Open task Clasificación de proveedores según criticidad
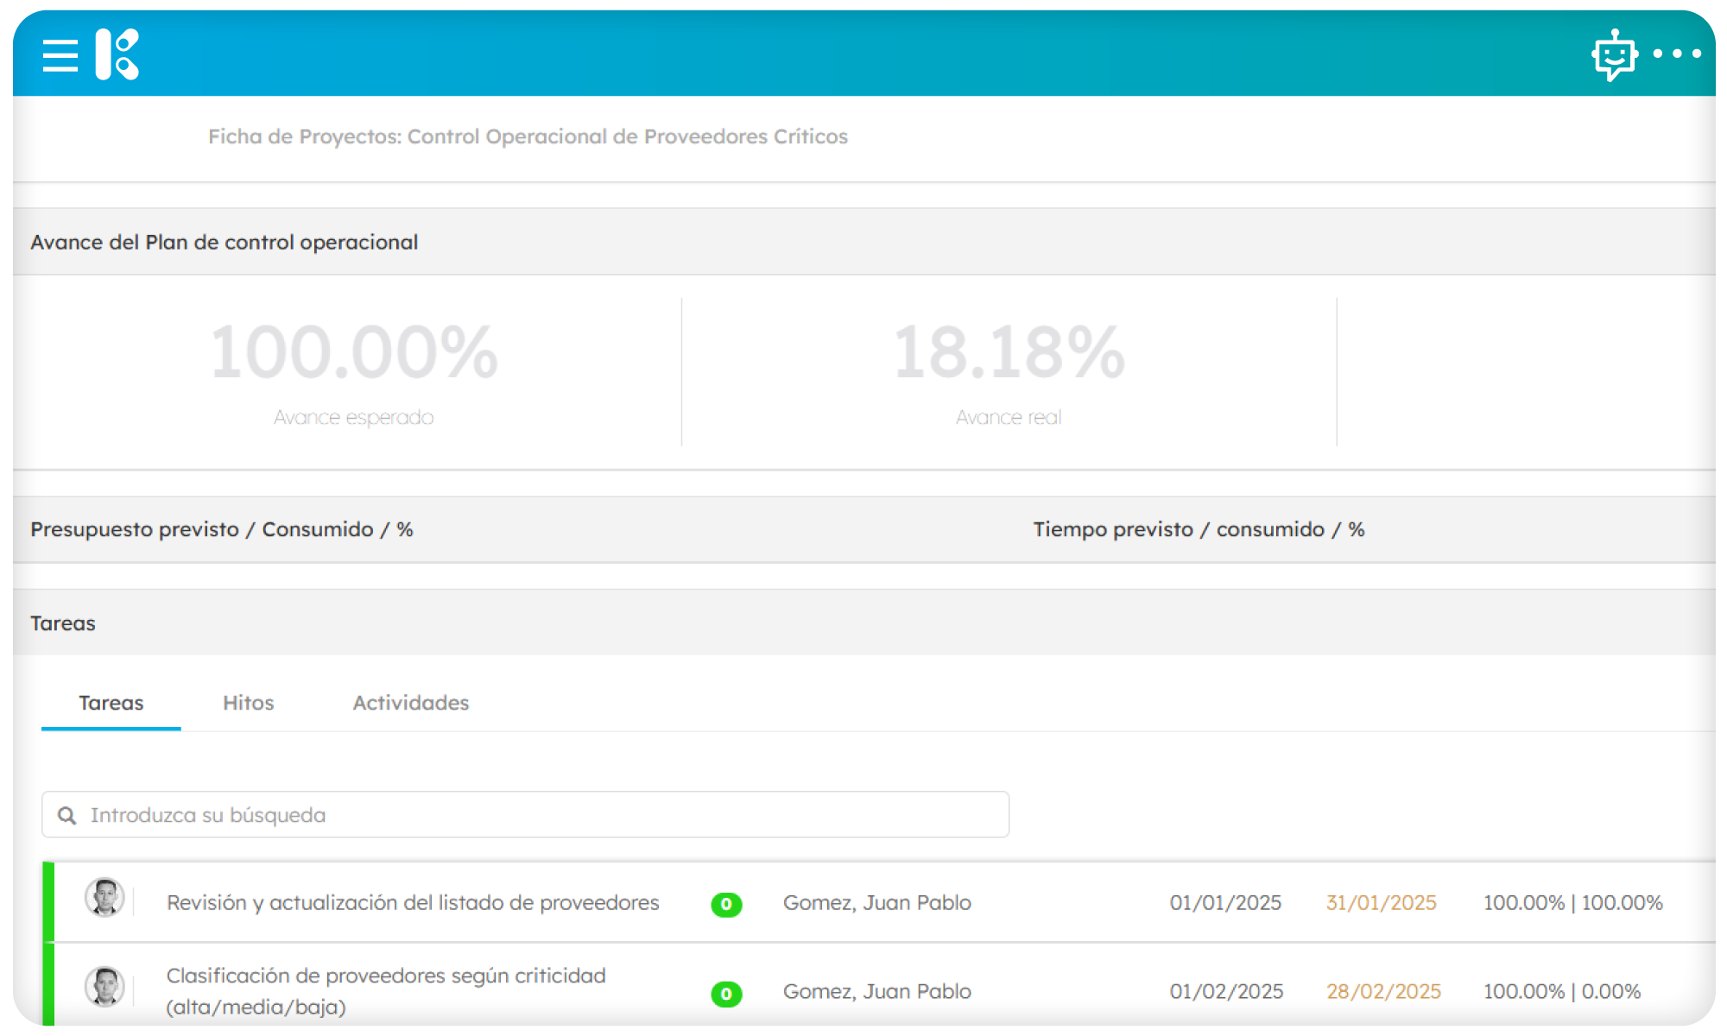The height and width of the screenshot is (1036, 1727). pos(386,991)
